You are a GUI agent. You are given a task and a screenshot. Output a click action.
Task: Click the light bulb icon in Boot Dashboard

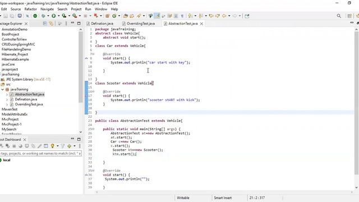point(52,146)
